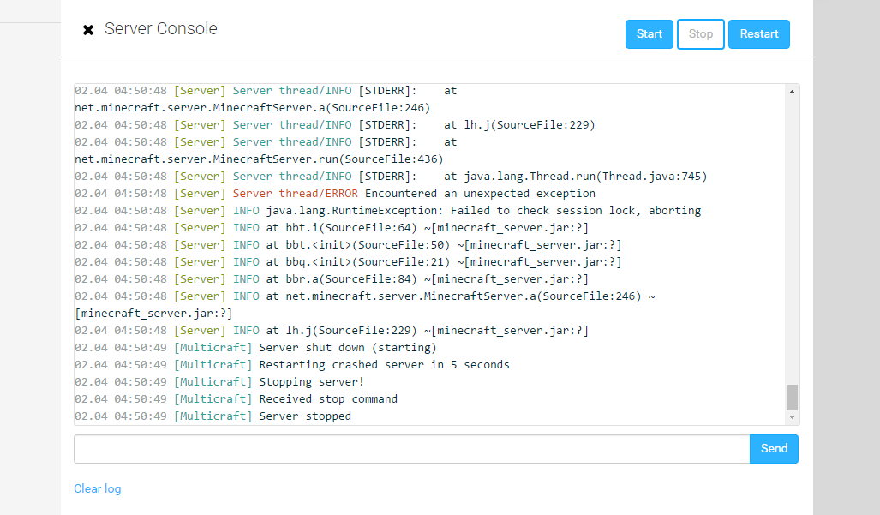
Task: Click the log scrollbar down arrow
Action: click(792, 417)
